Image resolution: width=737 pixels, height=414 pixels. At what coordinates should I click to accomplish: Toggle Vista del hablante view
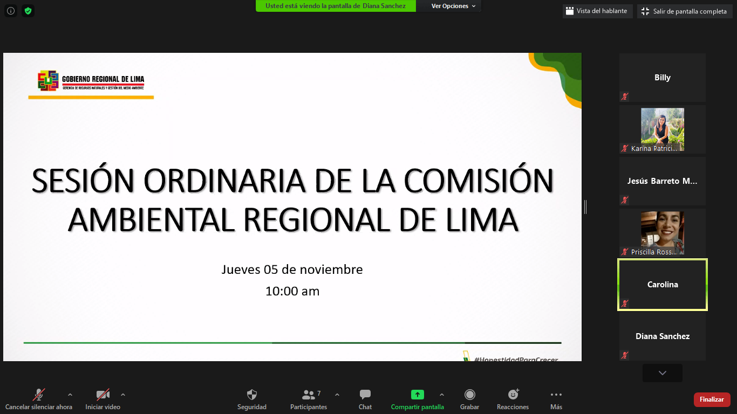click(x=597, y=11)
